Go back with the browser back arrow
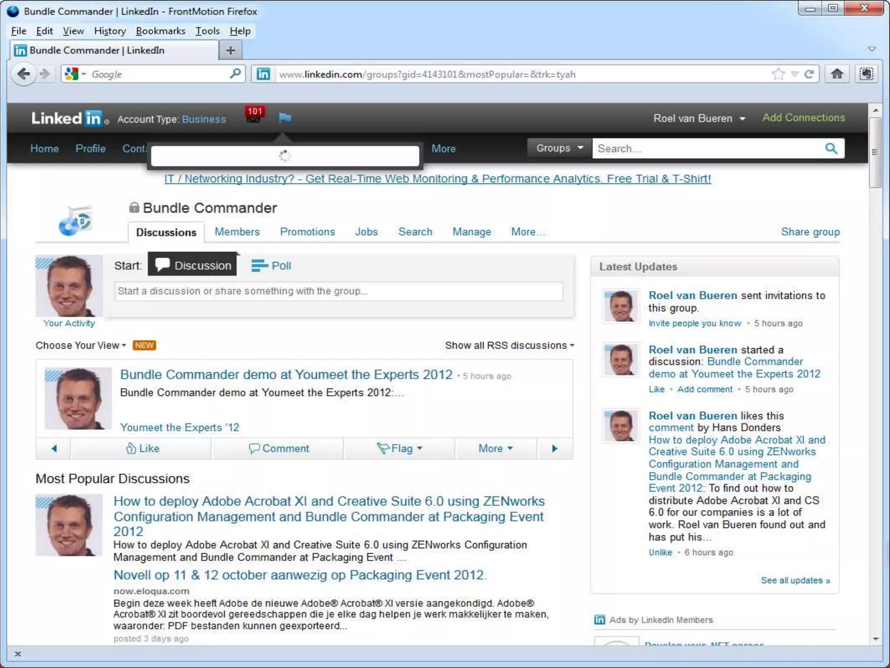890x668 pixels. (x=23, y=74)
